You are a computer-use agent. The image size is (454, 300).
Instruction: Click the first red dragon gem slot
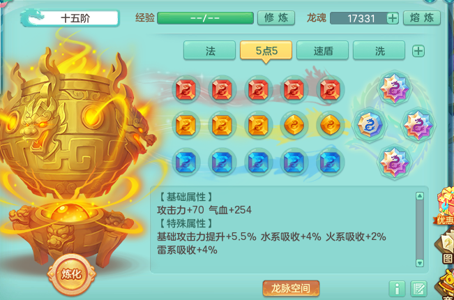click(186, 89)
